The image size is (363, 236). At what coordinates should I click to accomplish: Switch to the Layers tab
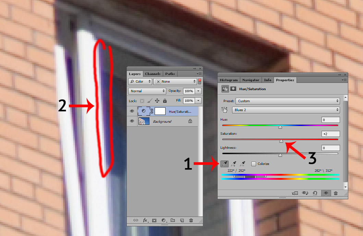(135, 74)
